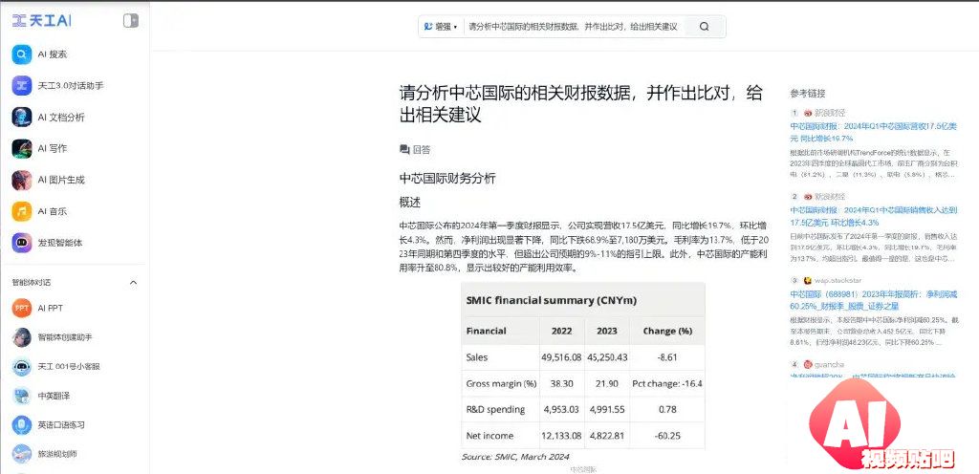Click the guancha source icon of reference 4
Image resolution: width=979 pixels, height=474 pixels.
click(807, 364)
